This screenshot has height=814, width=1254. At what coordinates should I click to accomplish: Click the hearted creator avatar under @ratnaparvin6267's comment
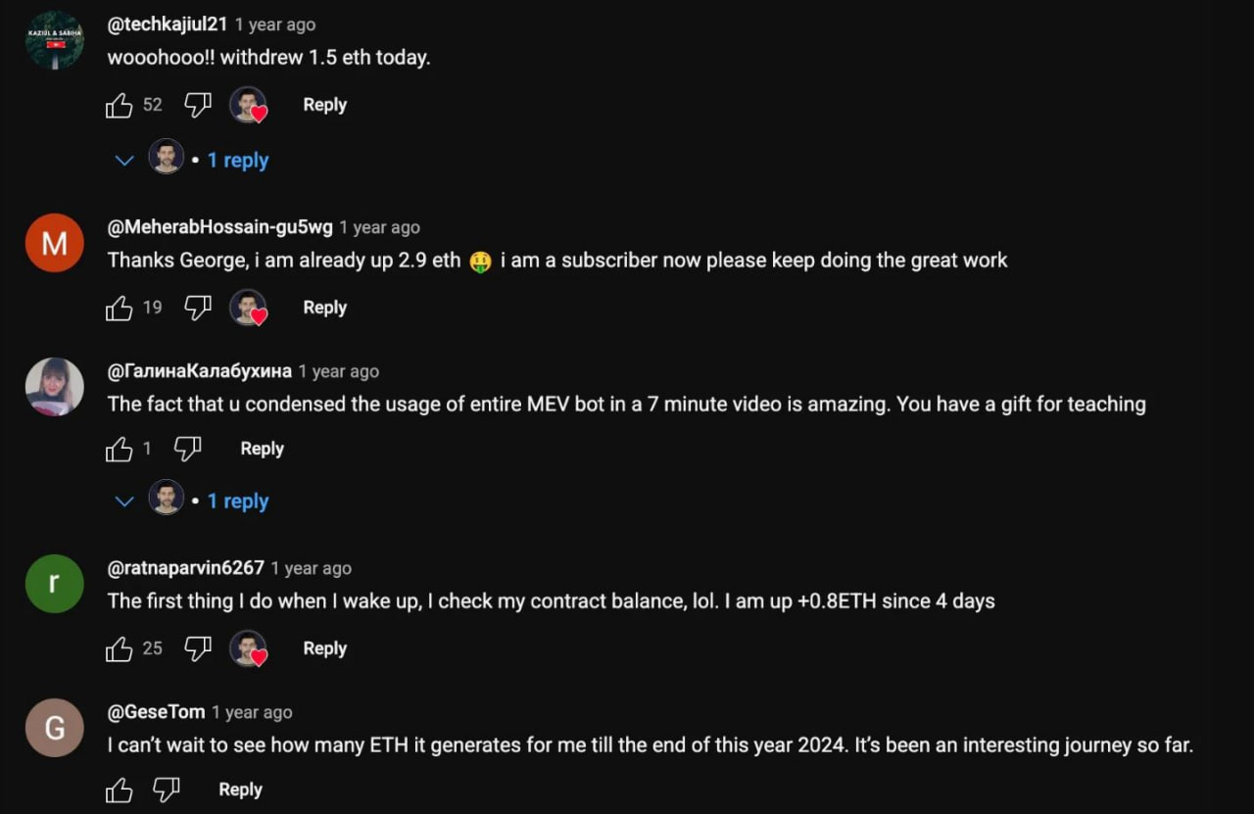(249, 647)
